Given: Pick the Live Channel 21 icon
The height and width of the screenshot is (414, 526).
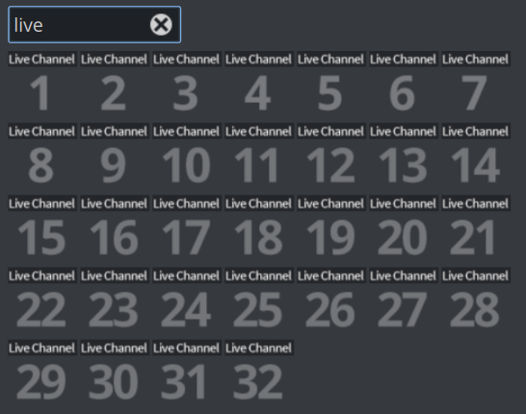Looking at the screenshot, I should [475, 228].
